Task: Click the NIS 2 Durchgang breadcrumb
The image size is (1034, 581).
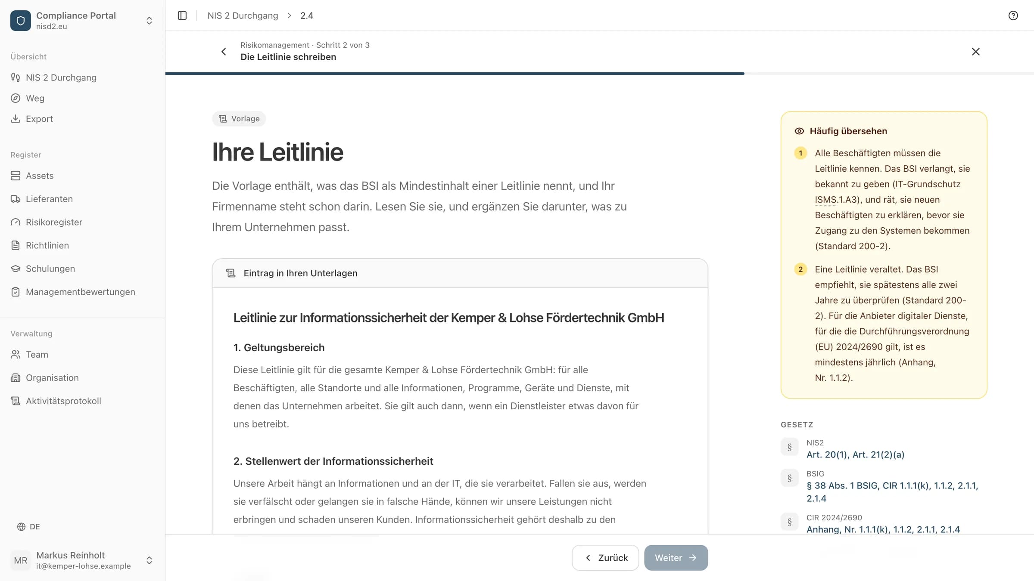Action: click(x=243, y=15)
